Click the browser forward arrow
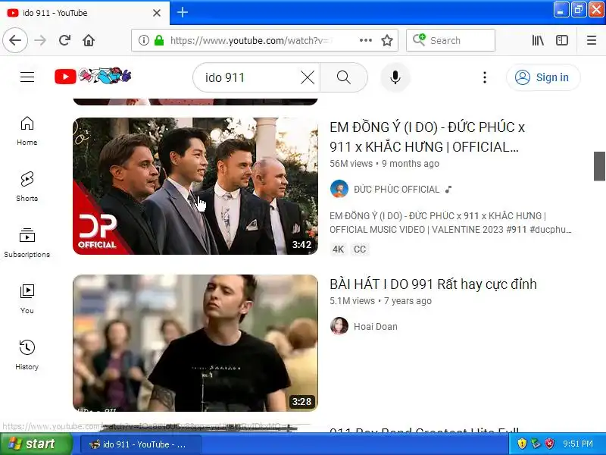606x455 pixels. pyautogui.click(x=40, y=40)
